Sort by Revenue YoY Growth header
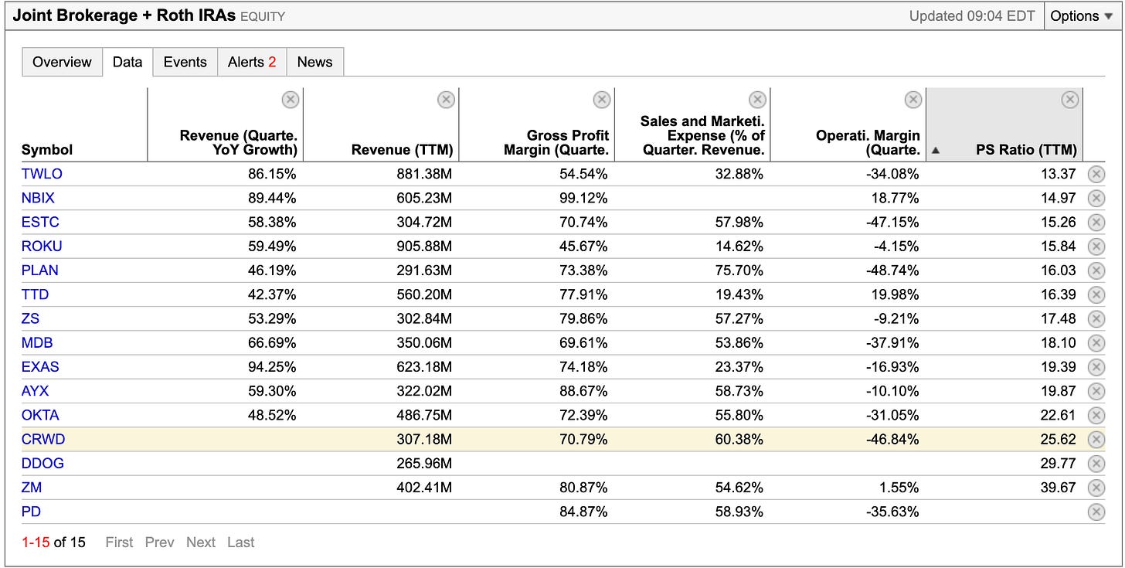This screenshot has height=568, width=1125. pos(239,143)
